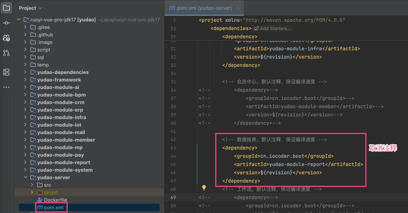Image resolution: width=408 pixels, height=213 pixels.
Task: Click the yellow light bulb intention icon
Action: click(x=204, y=187)
